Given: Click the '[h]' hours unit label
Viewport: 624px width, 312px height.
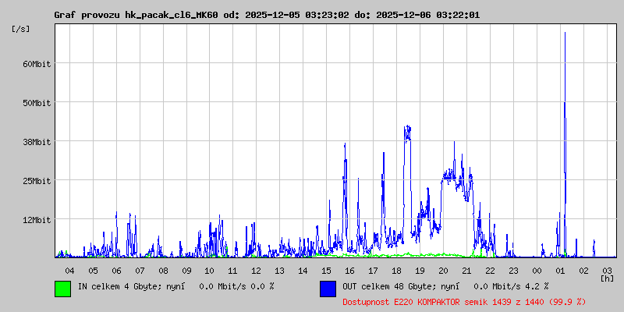Looking at the screenshot, I should (x=607, y=278).
